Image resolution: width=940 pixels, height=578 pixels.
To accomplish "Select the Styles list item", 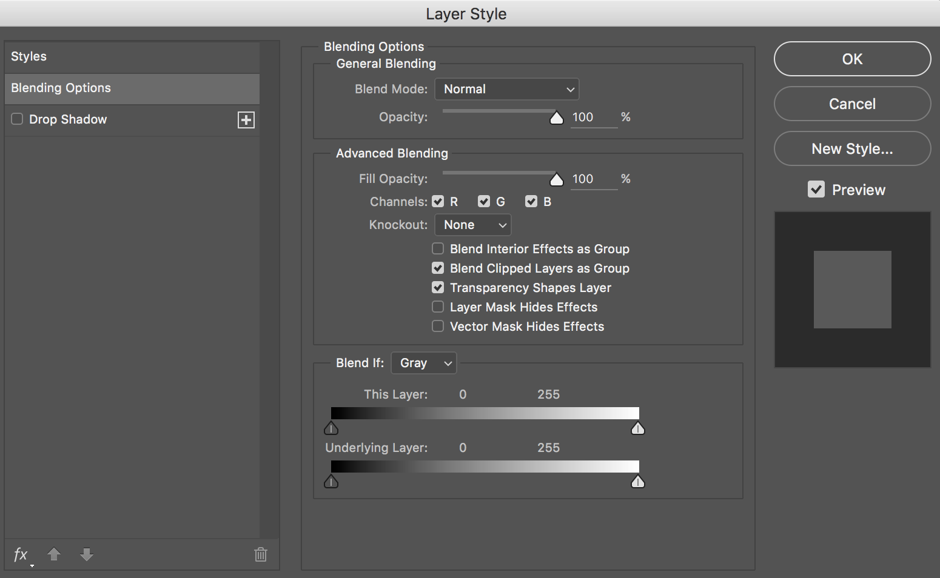I will point(132,57).
